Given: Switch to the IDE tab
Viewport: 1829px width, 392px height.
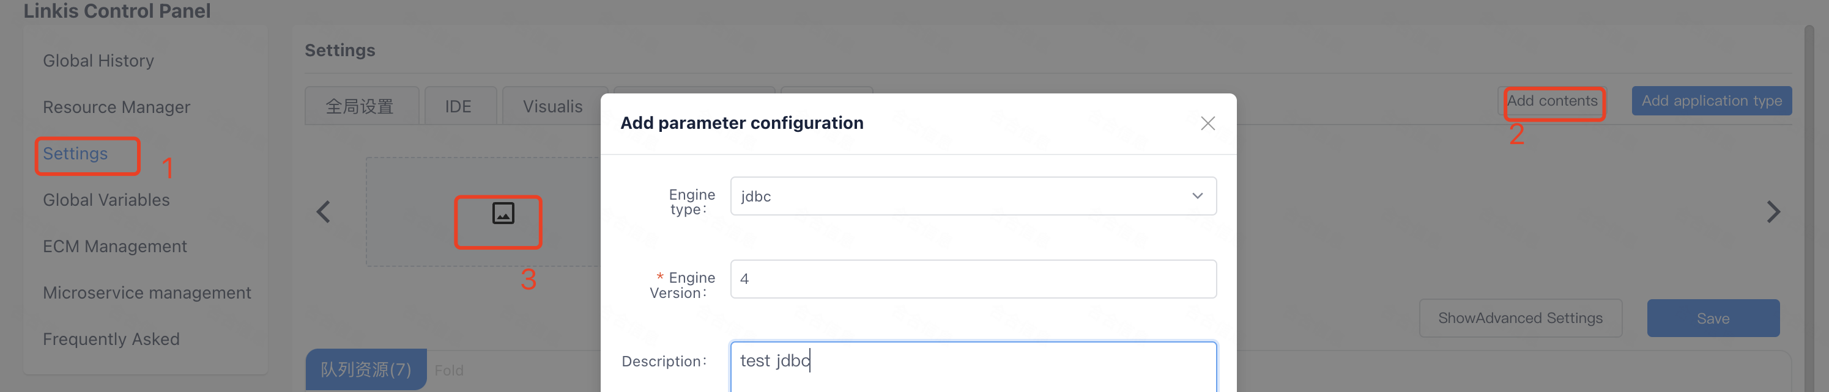Looking at the screenshot, I should 458,106.
